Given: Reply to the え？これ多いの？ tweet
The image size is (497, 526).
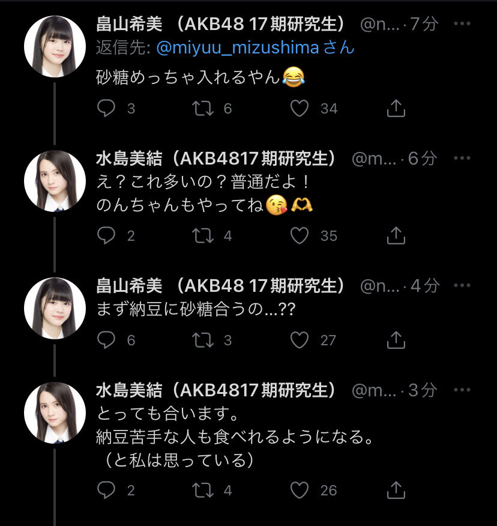Looking at the screenshot, I should point(106,235).
